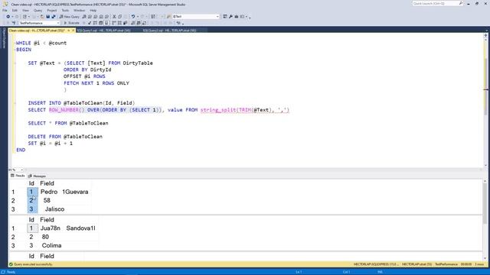Select the 'Colima' result cell
The image size is (490, 275).
[x=68, y=246]
